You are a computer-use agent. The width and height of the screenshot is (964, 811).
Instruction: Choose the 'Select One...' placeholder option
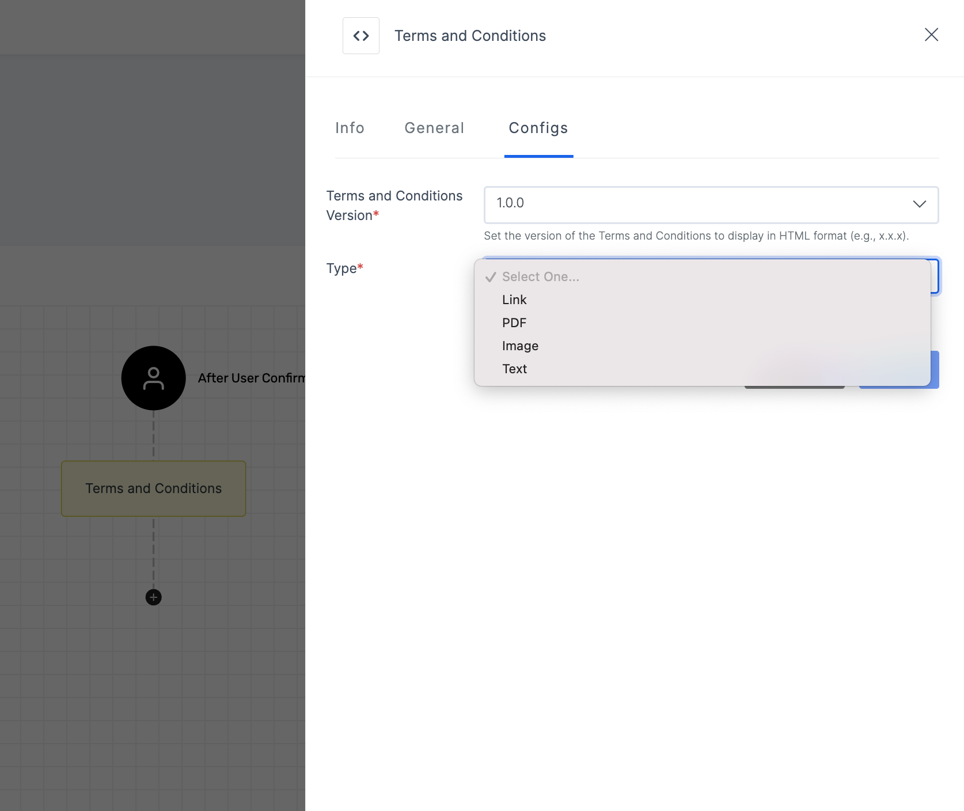tap(702, 276)
